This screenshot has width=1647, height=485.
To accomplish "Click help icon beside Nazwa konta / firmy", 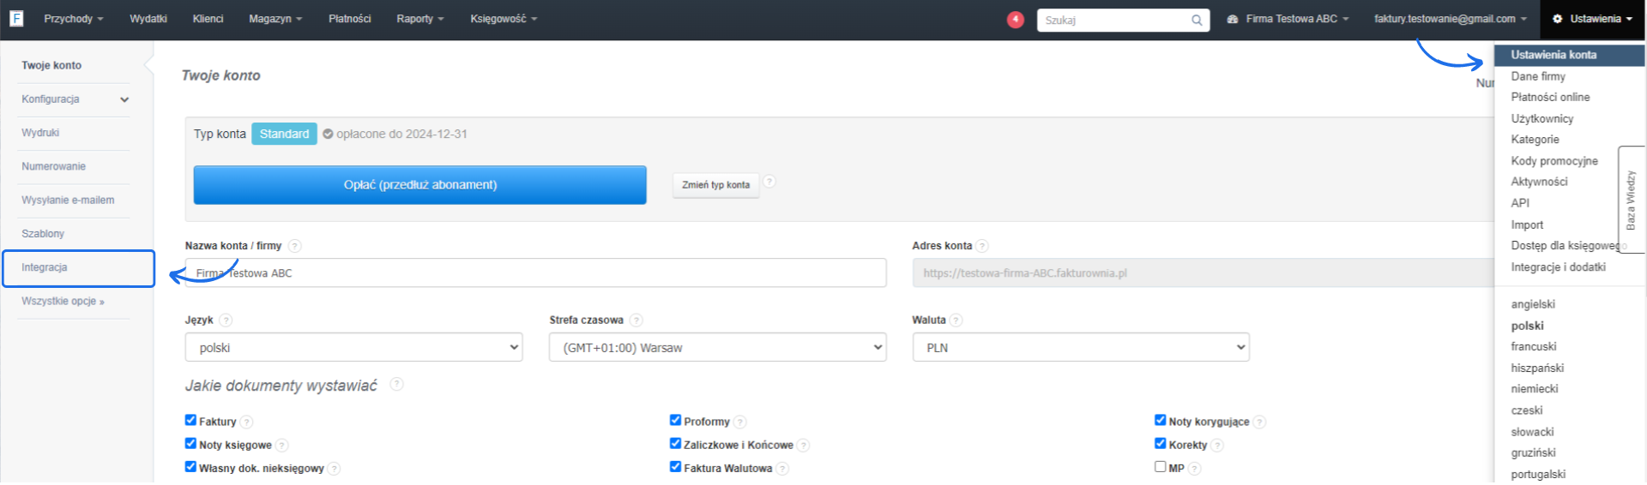I will [x=294, y=246].
